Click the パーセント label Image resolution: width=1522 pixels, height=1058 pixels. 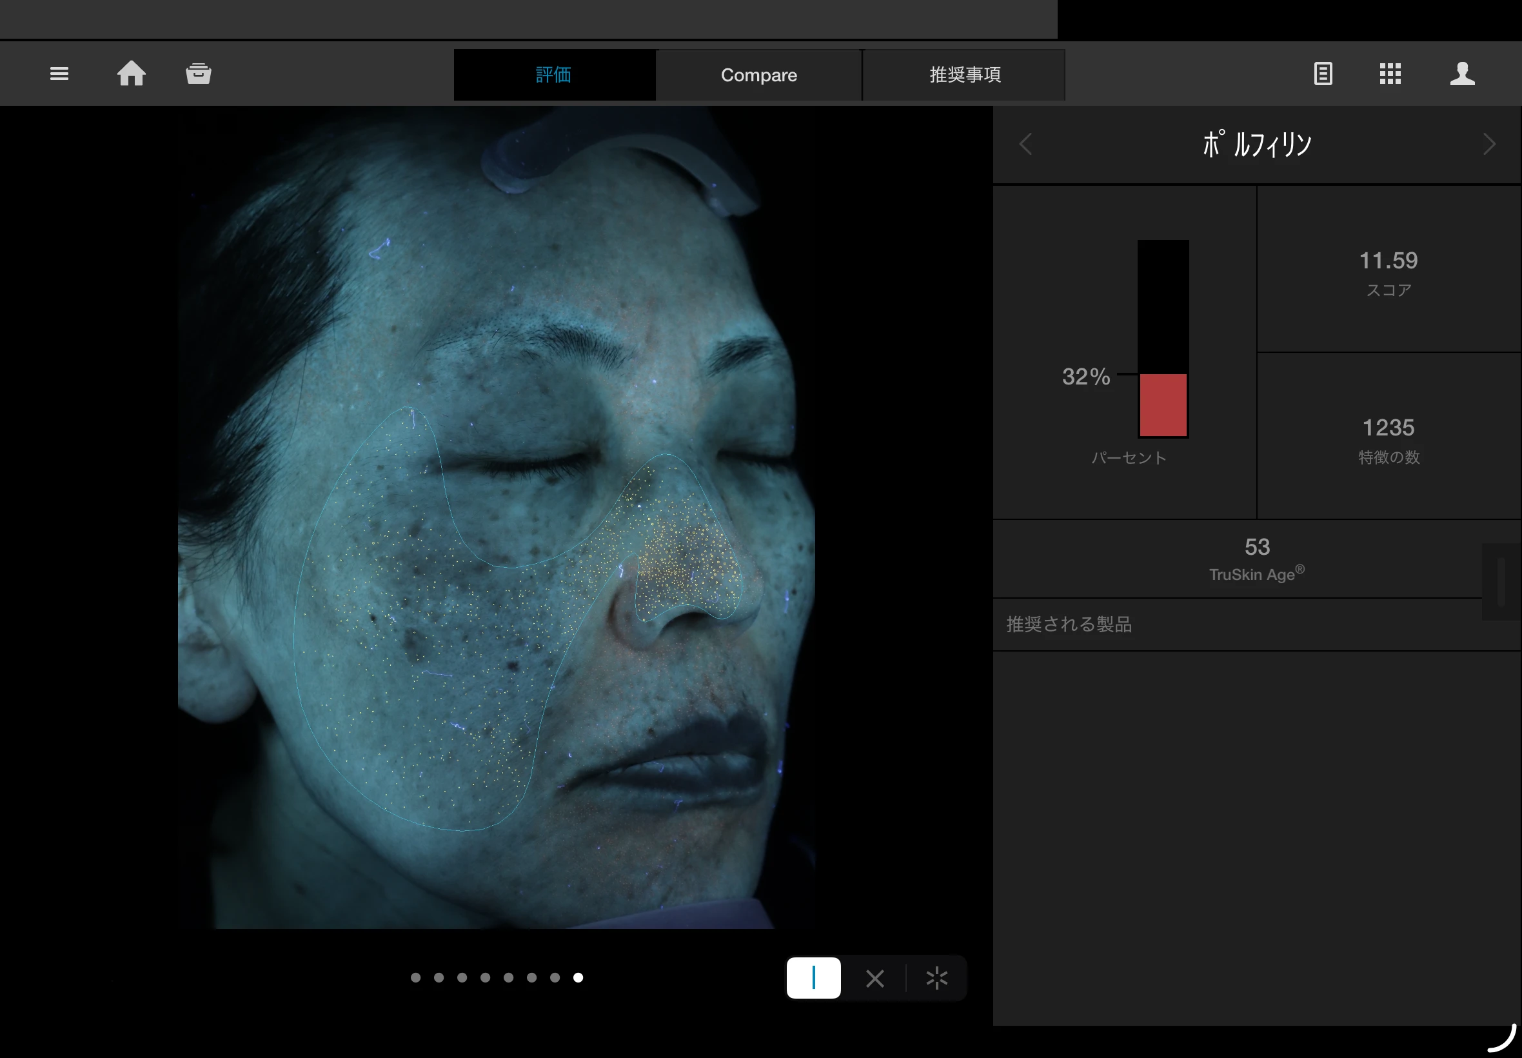coord(1129,457)
